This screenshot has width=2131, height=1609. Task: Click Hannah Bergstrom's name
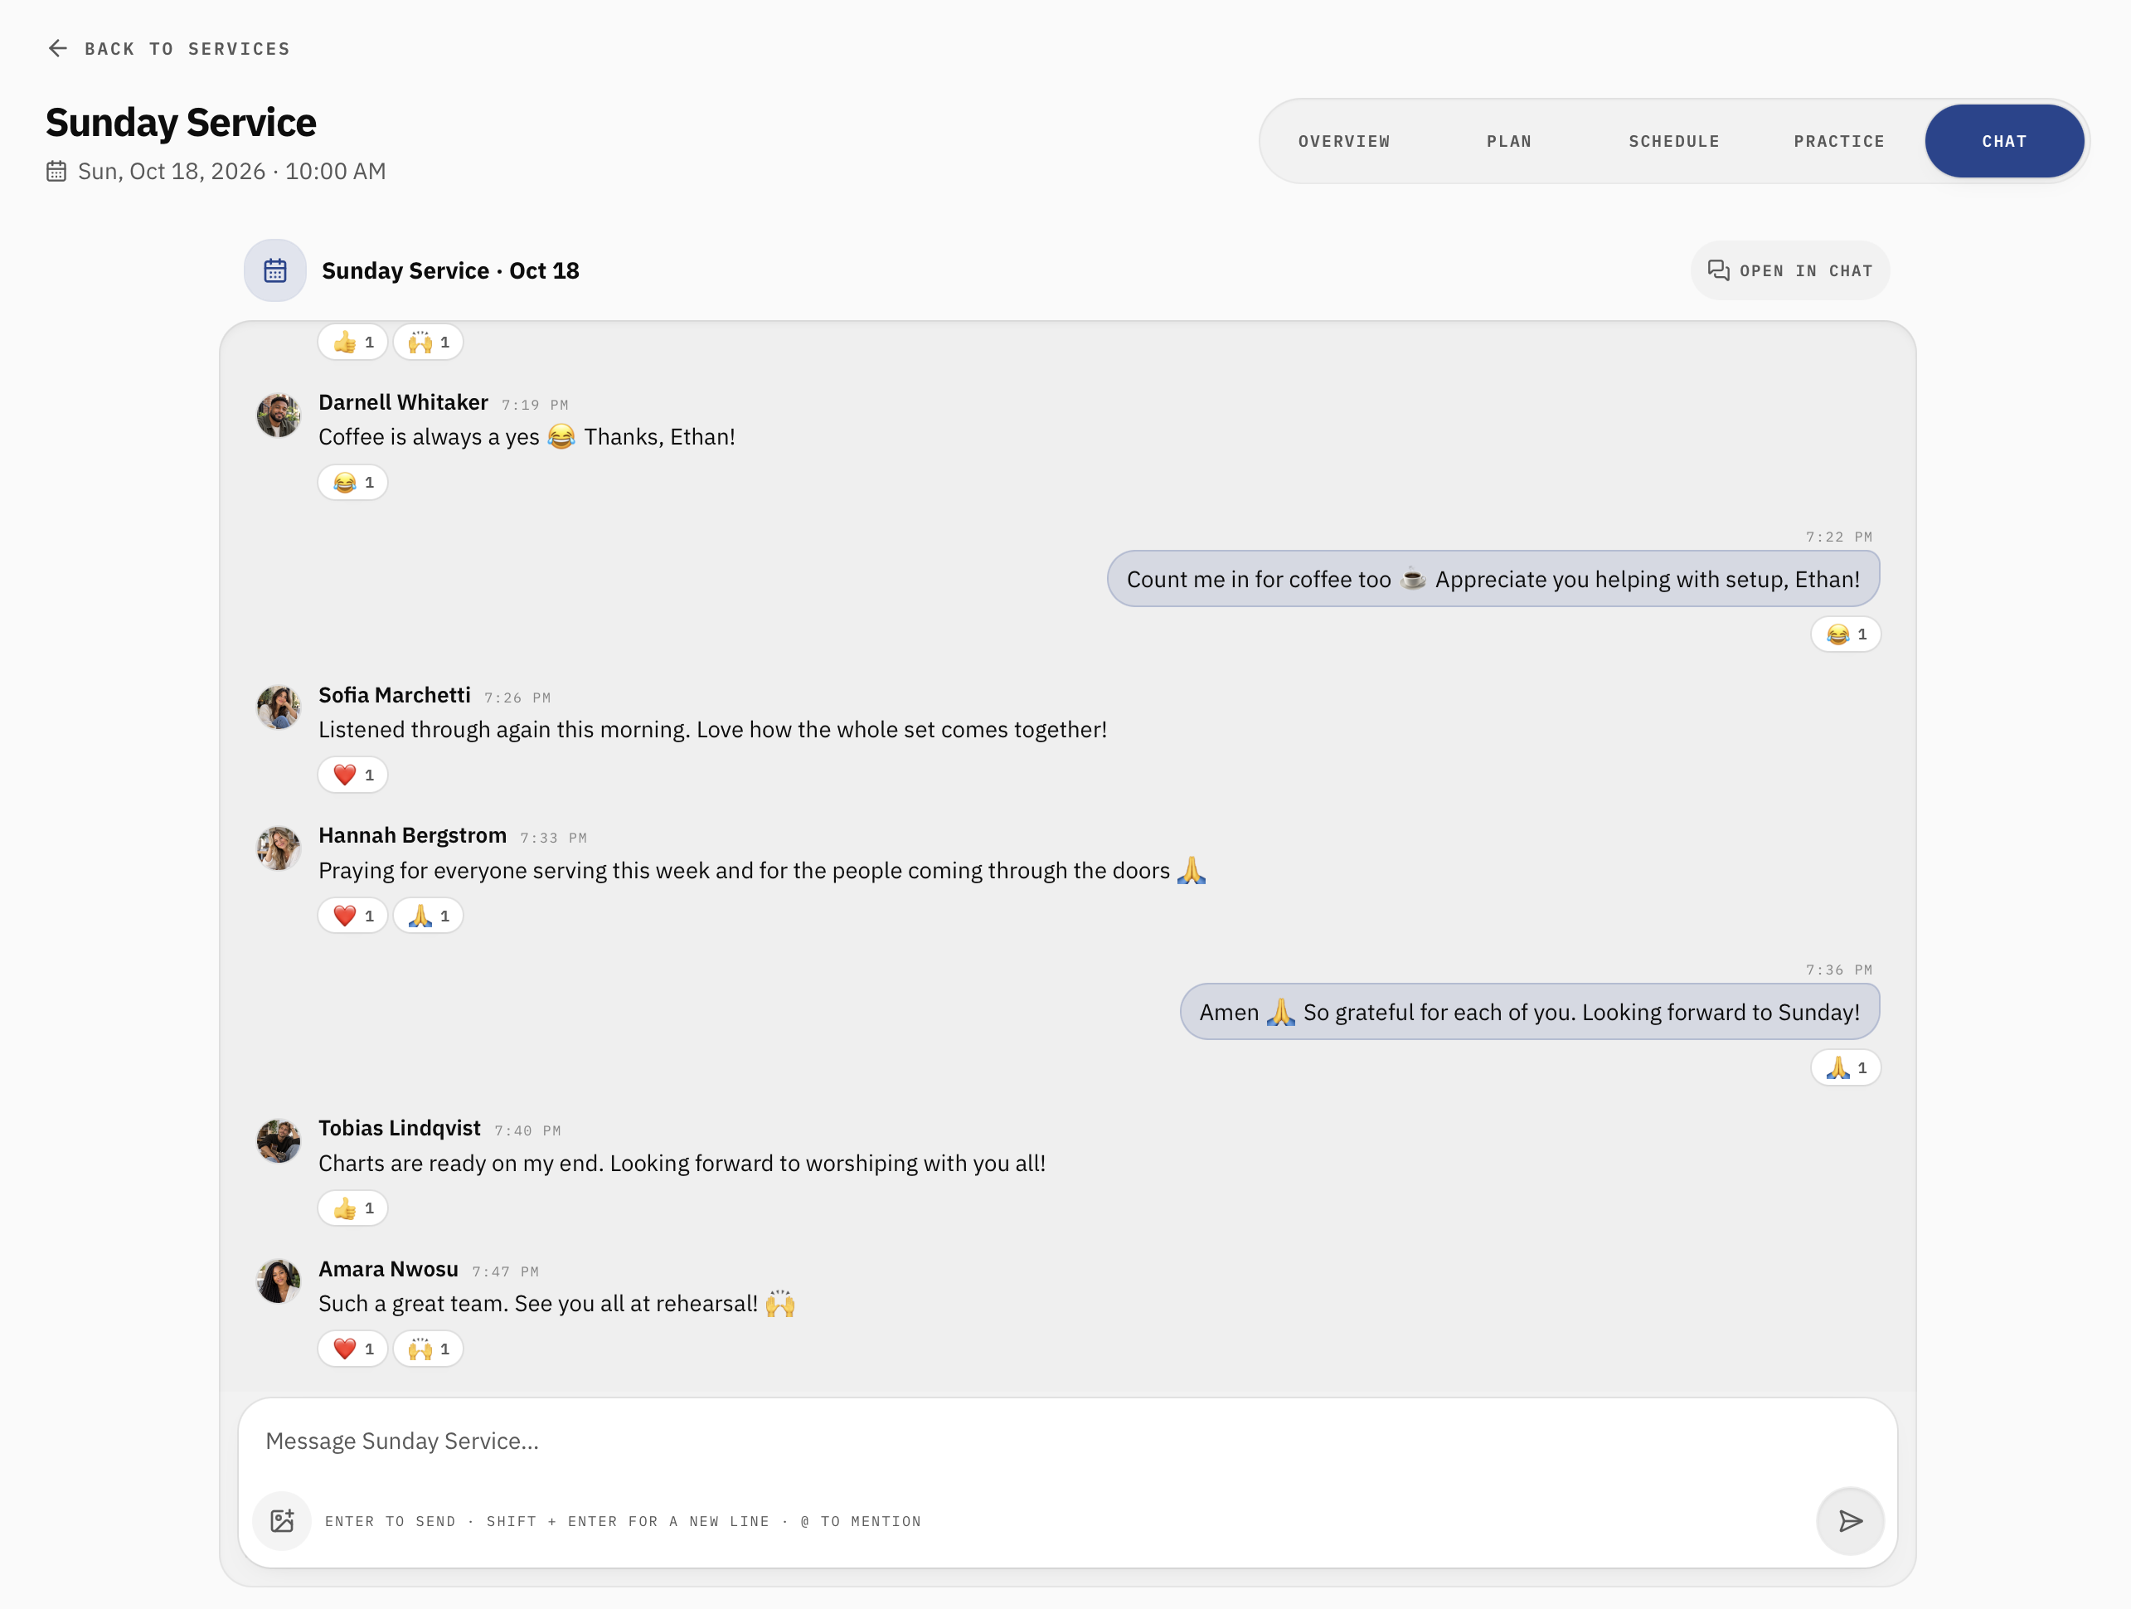click(412, 835)
